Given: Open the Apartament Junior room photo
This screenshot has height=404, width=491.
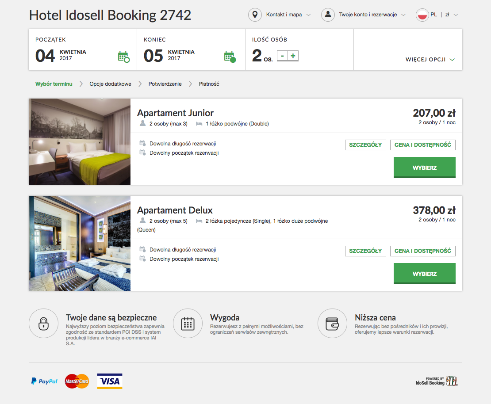Looking at the screenshot, I should [x=80, y=141].
